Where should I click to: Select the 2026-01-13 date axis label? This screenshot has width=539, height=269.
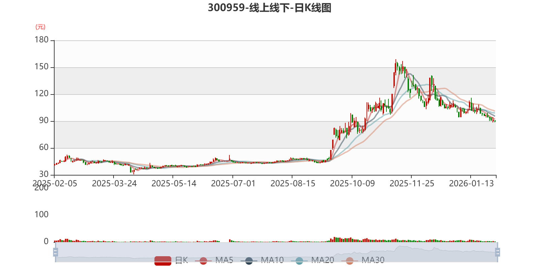pos(471,184)
